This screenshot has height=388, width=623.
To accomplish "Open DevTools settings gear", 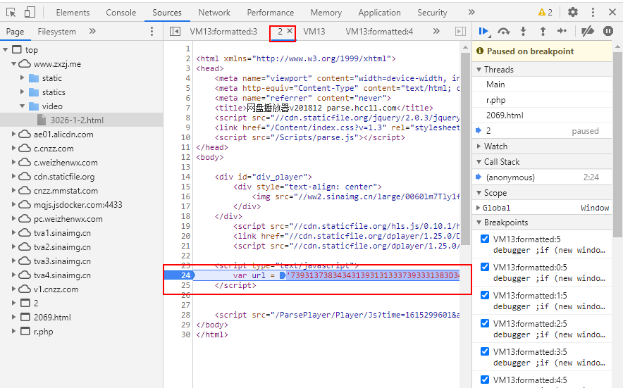I will coord(573,12).
